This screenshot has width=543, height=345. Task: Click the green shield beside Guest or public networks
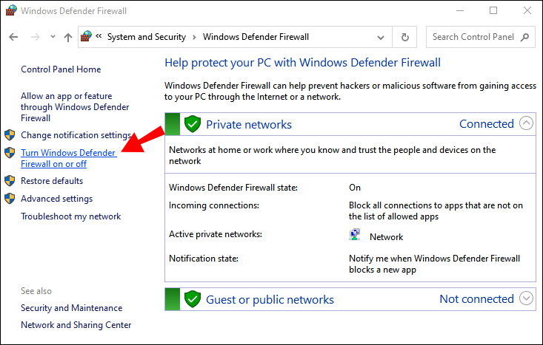[193, 299]
